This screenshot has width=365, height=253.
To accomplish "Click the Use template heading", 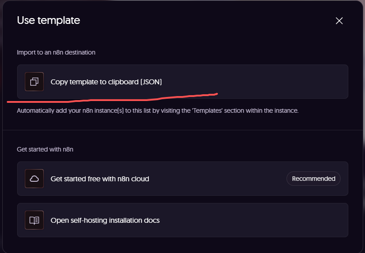I will coord(48,20).
